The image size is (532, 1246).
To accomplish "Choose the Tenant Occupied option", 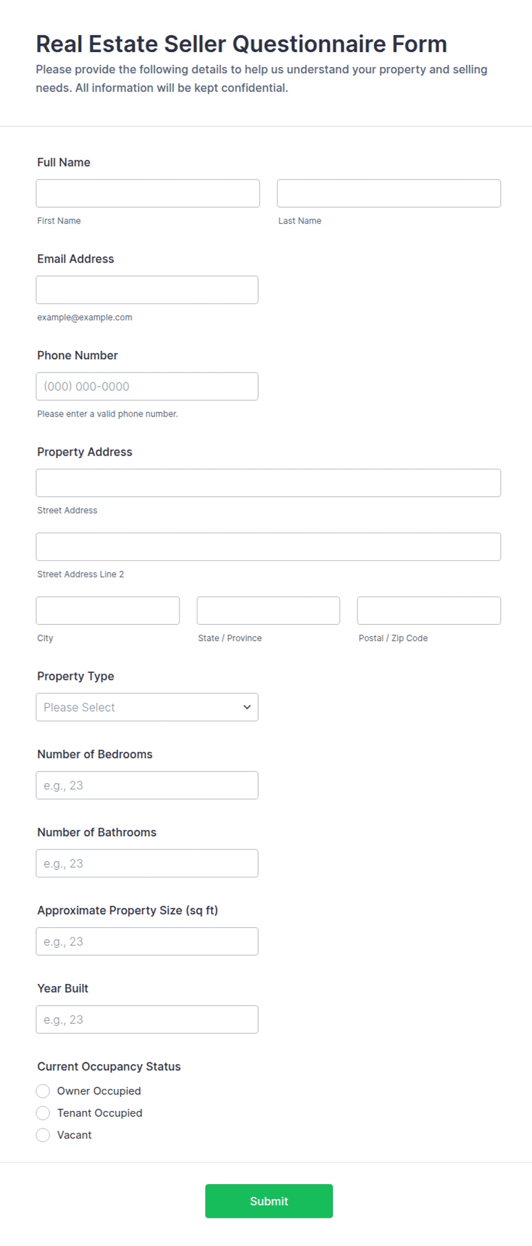I will coord(43,1113).
